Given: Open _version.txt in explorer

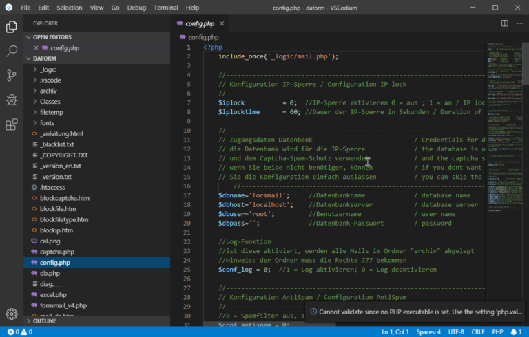Looking at the screenshot, I should tap(97, 177).
